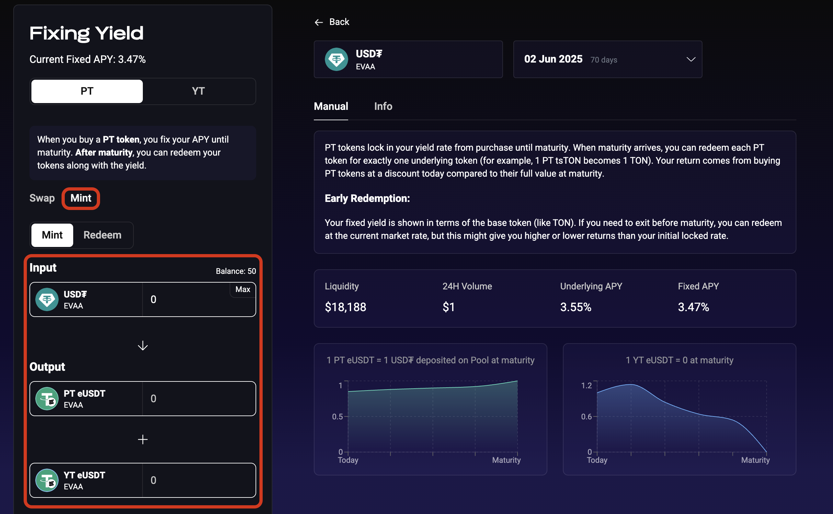
Task: Click the back arrow icon
Action: 318,22
